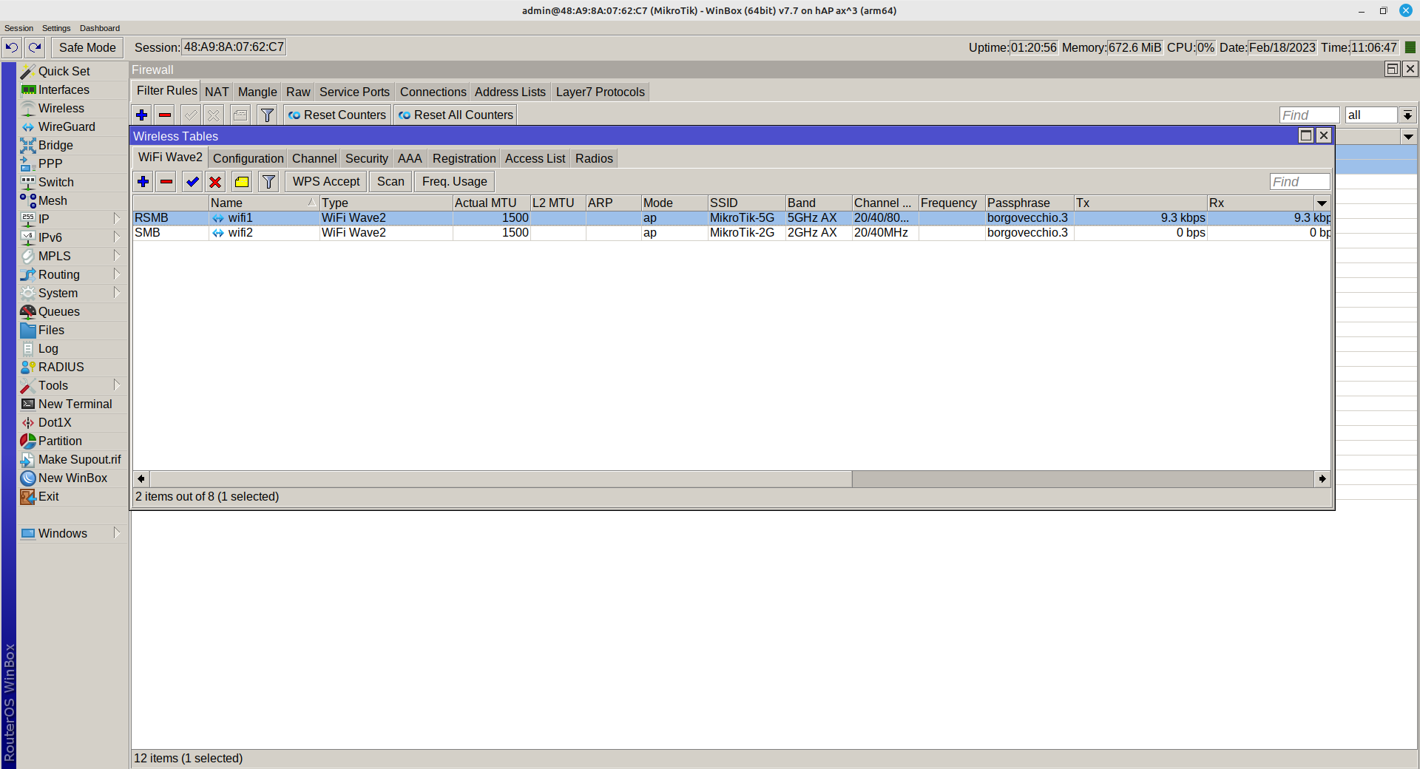Screen dimensions: 1420x769
Task: Click Find field in Firewall window
Action: [1309, 115]
